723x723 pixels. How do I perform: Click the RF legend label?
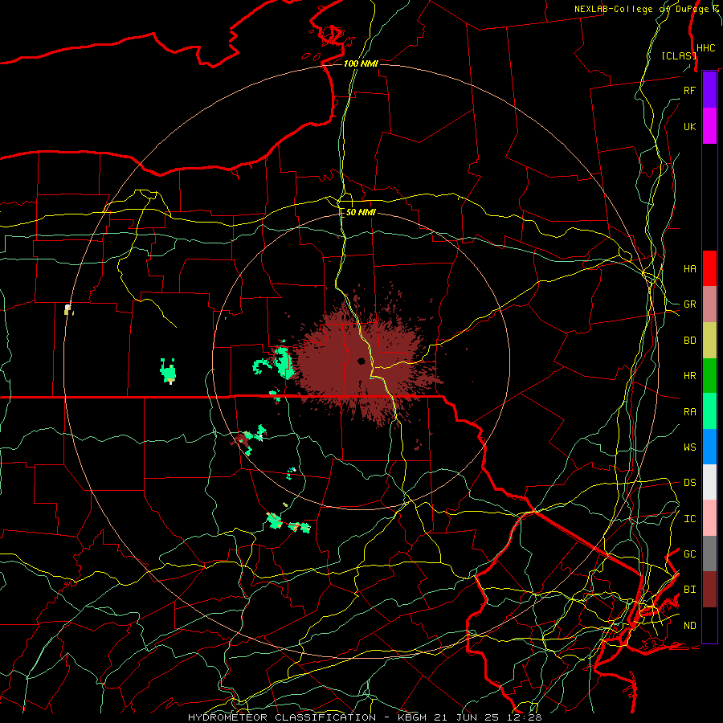tap(689, 90)
